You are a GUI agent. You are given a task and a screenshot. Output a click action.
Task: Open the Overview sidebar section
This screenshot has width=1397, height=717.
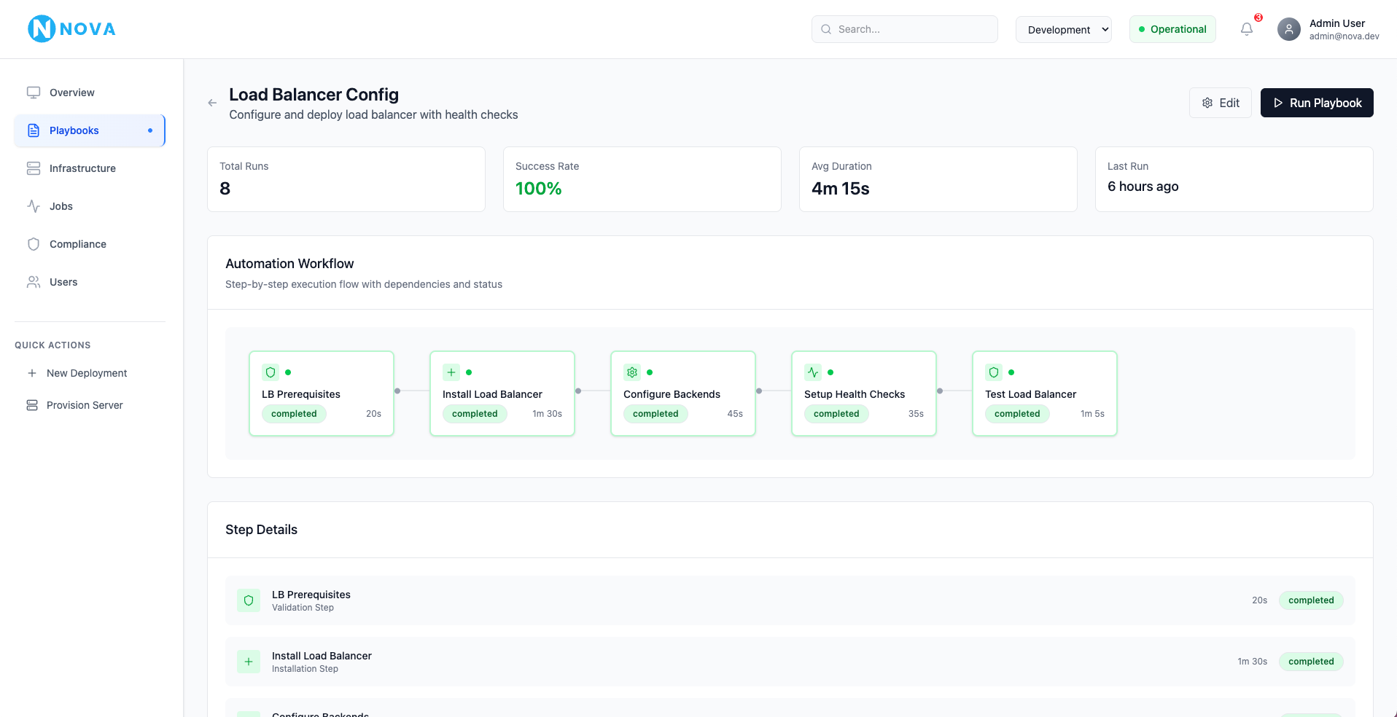(34, 93)
